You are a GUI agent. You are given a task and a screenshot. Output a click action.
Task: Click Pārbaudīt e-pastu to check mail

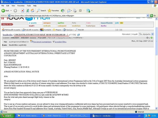(x=12, y=30)
